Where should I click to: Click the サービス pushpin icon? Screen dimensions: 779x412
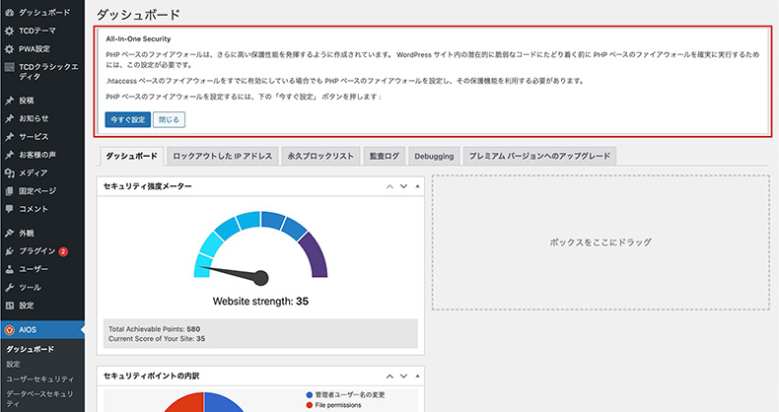(10, 136)
